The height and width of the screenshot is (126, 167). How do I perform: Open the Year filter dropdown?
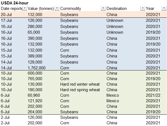click(x=164, y=9)
